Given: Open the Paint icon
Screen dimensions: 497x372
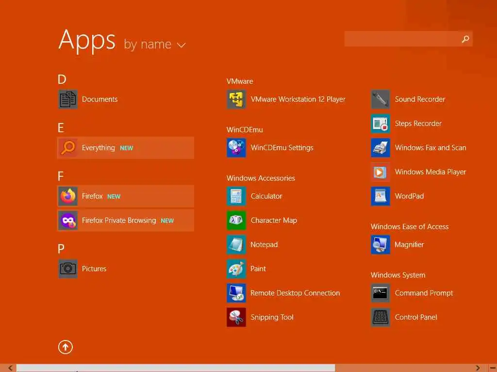Looking at the screenshot, I should click(x=236, y=269).
